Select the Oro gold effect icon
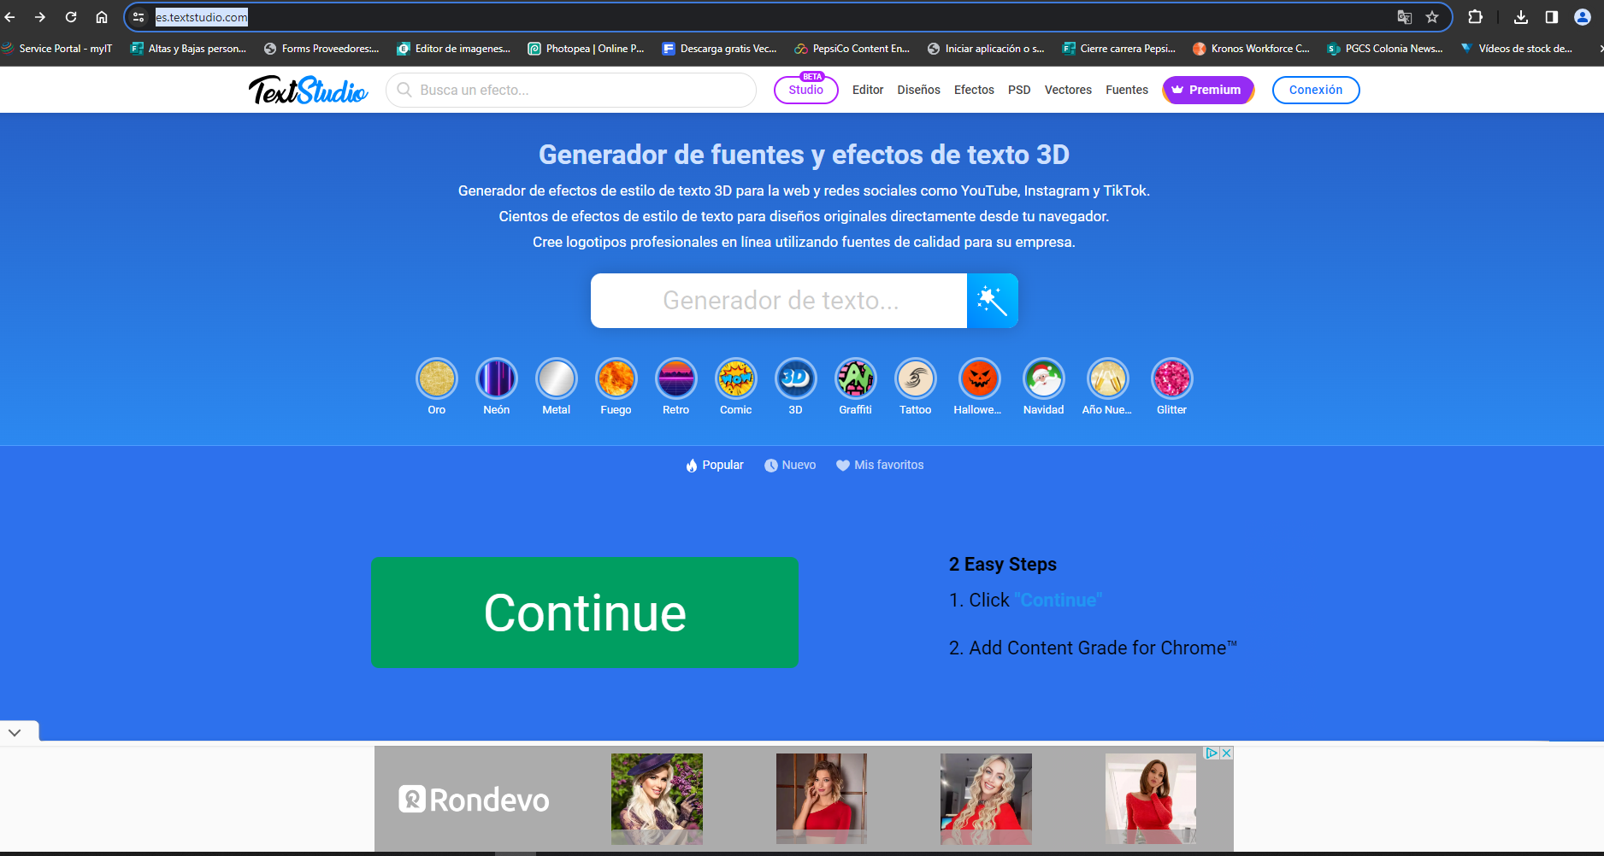 pyautogui.click(x=437, y=378)
